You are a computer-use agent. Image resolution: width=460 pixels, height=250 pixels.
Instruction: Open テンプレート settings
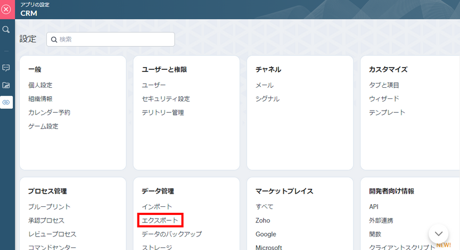[x=387, y=113]
